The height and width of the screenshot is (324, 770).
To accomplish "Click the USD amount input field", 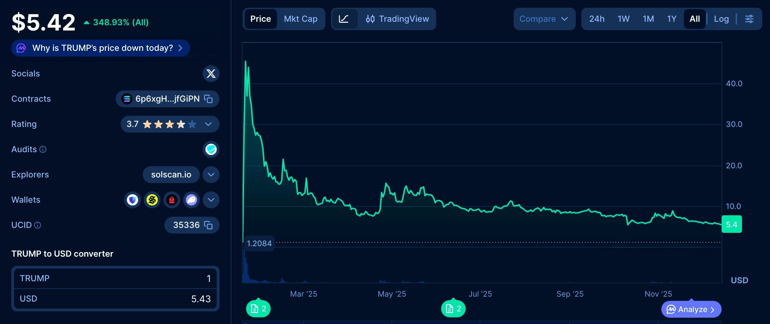I will coord(115,299).
